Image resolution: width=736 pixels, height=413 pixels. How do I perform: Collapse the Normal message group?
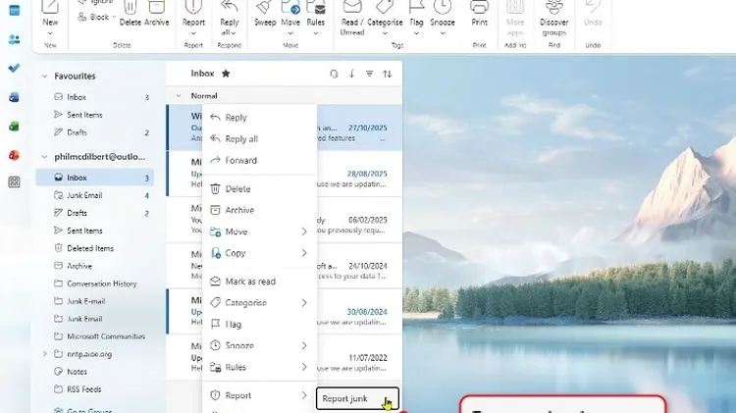[178, 96]
